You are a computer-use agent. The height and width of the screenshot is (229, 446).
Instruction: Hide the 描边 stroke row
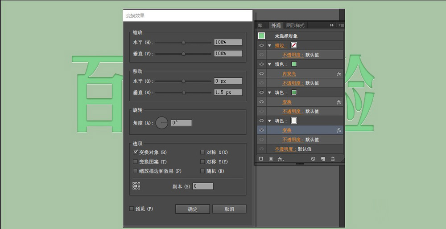pyautogui.click(x=261, y=45)
